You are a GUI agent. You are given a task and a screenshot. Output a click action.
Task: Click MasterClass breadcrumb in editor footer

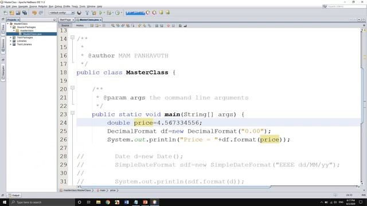(x=77, y=191)
